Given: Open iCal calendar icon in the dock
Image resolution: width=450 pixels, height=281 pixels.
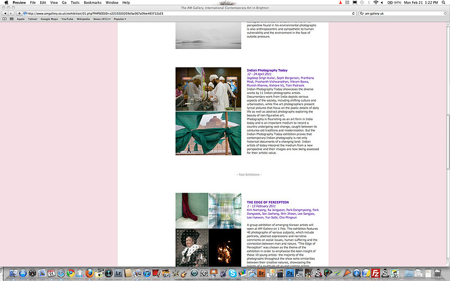Looking at the screenshot, I should click(x=51, y=273).
